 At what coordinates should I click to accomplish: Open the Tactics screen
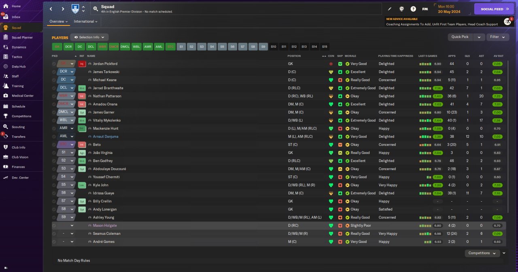[17, 57]
